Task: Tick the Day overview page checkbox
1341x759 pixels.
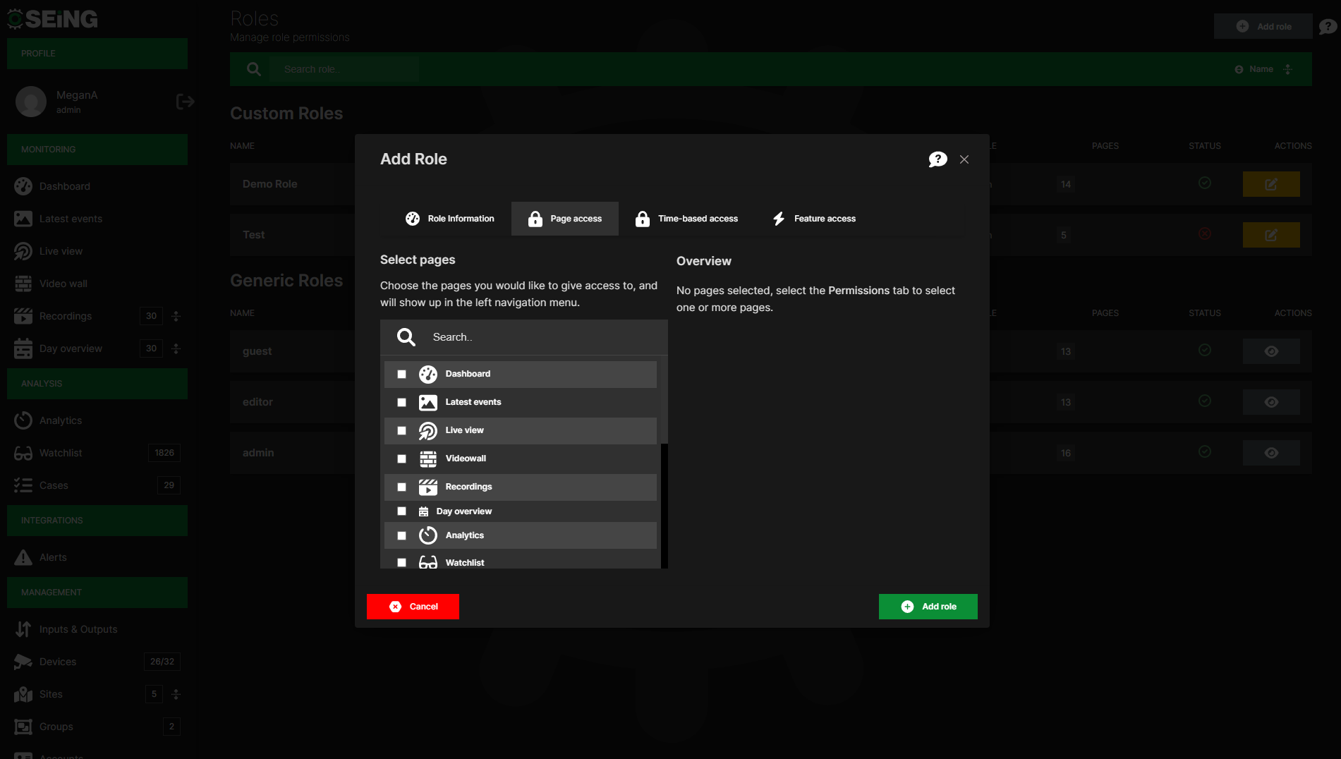Action: coord(402,511)
